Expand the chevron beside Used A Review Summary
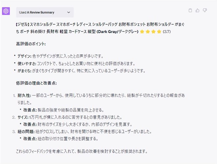The height and width of the screenshot is (164, 217). tap(69, 12)
